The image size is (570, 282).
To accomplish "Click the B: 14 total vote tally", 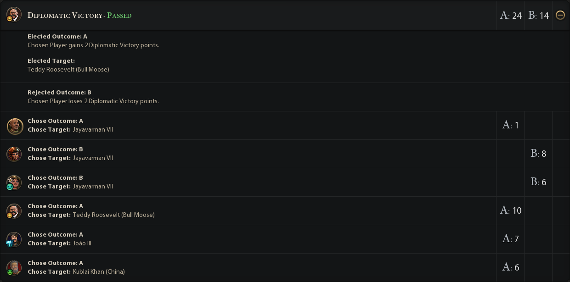I will (x=538, y=16).
